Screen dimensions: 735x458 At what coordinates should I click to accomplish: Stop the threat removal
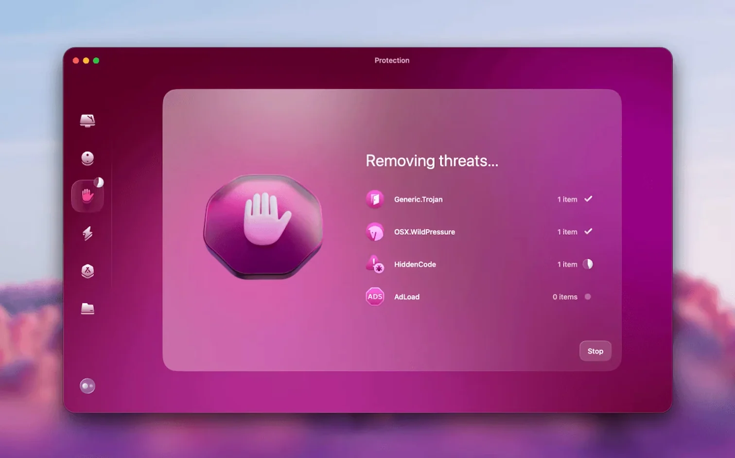595,351
